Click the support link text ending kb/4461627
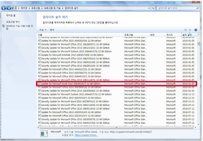This screenshot has width=203, height=141. (131, 132)
